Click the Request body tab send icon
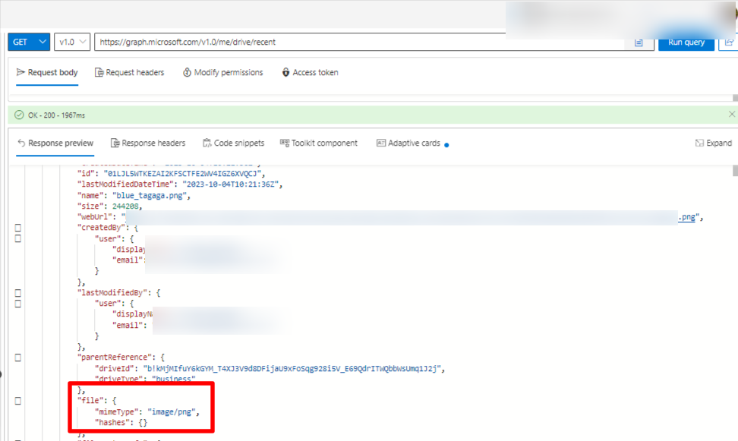 point(20,72)
